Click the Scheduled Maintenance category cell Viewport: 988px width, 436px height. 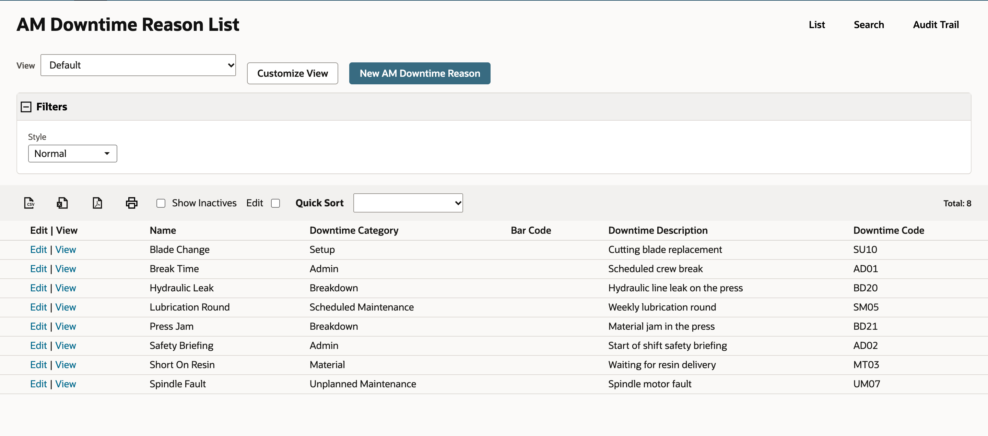[x=361, y=307]
